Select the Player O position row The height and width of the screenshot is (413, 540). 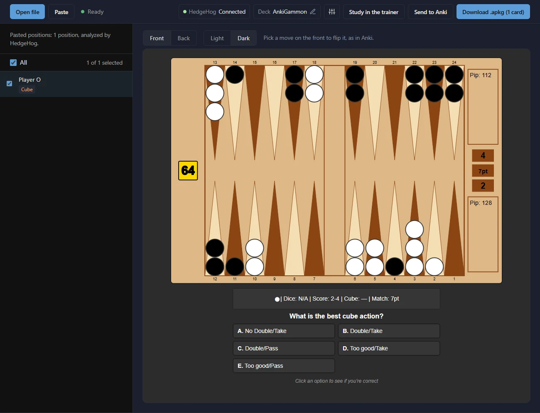(x=66, y=84)
